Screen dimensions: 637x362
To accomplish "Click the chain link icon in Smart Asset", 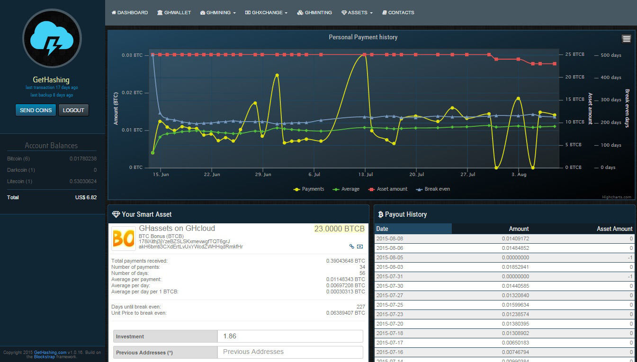I will pyautogui.click(x=351, y=247).
